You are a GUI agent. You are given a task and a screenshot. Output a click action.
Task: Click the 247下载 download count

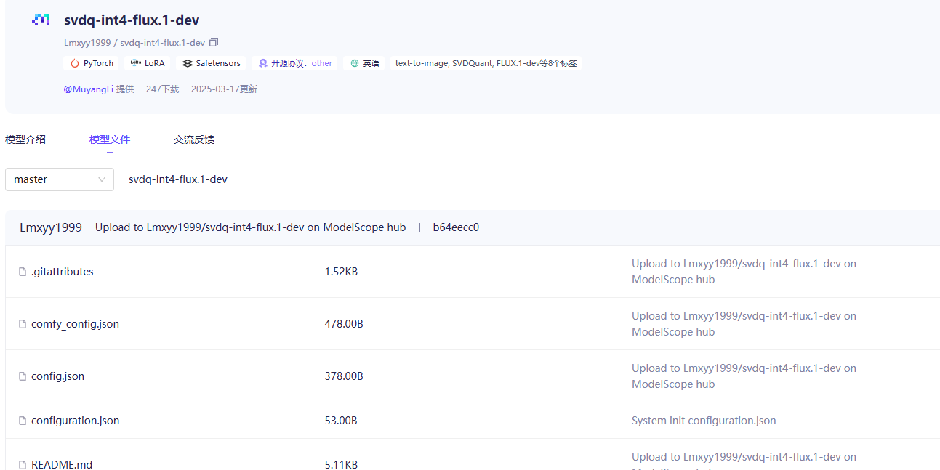162,89
